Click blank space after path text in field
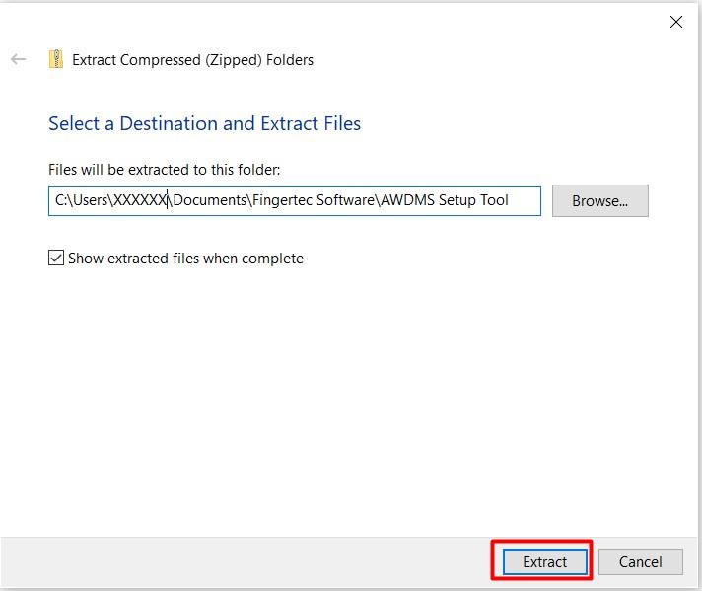This screenshot has height=591, width=702. pos(524,201)
